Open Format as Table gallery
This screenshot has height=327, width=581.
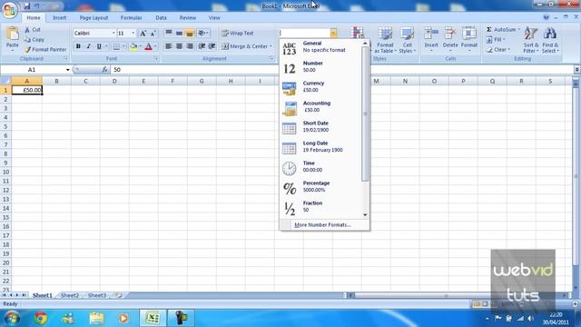pyautogui.click(x=385, y=40)
